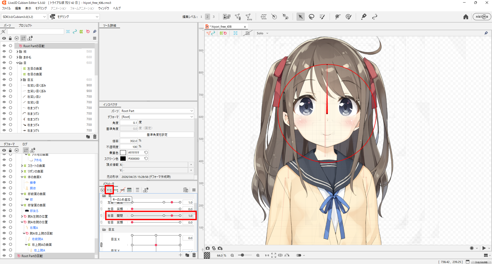Fit the canvas view to screen
The height and width of the screenshot is (264, 492).
point(274,255)
